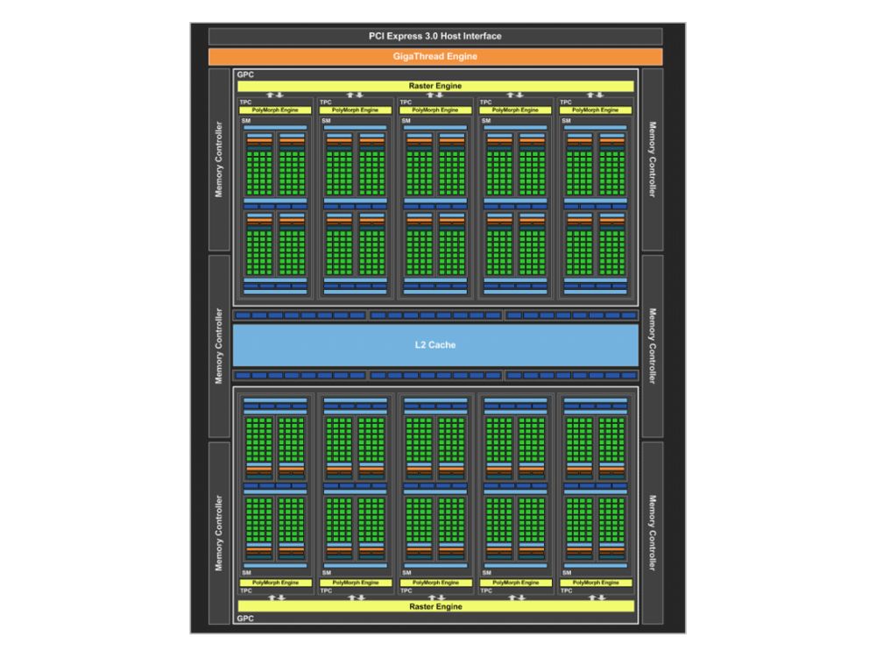
Task: Switch to the bottom GPC label
Action: 245,618
